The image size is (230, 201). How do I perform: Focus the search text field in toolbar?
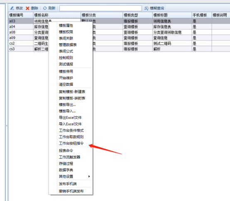[100, 8]
